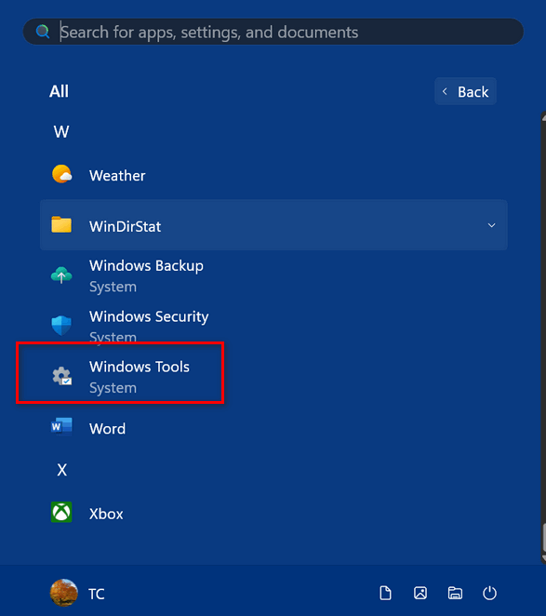Focus the Start menu search box
The image size is (546, 616).
coord(273,32)
